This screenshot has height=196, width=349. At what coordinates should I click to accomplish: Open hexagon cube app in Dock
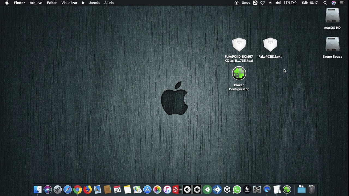(227, 189)
